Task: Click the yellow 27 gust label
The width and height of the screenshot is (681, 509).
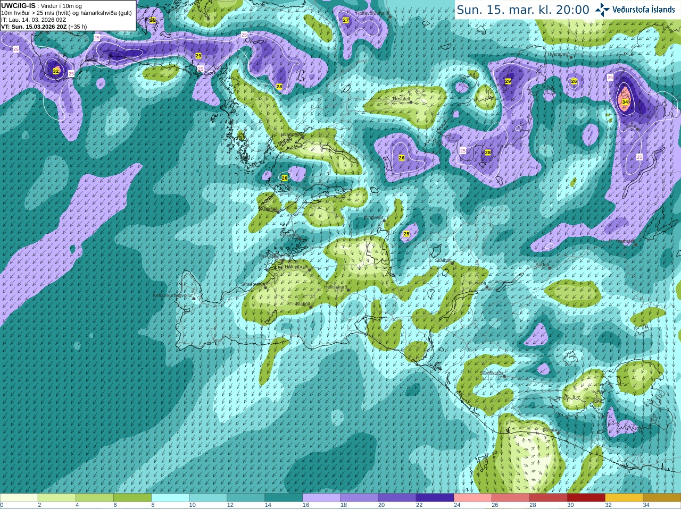Action: point(346,20)
